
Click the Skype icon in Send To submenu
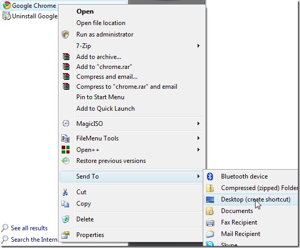point(210,244)
